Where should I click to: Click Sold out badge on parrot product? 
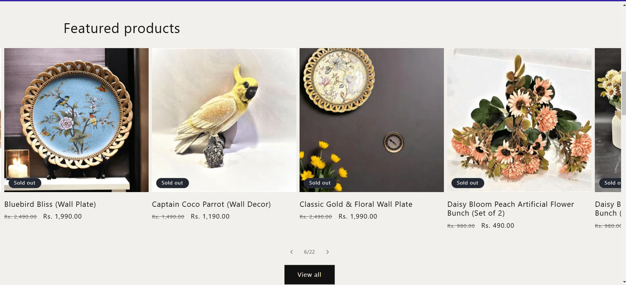pos(172,183)
